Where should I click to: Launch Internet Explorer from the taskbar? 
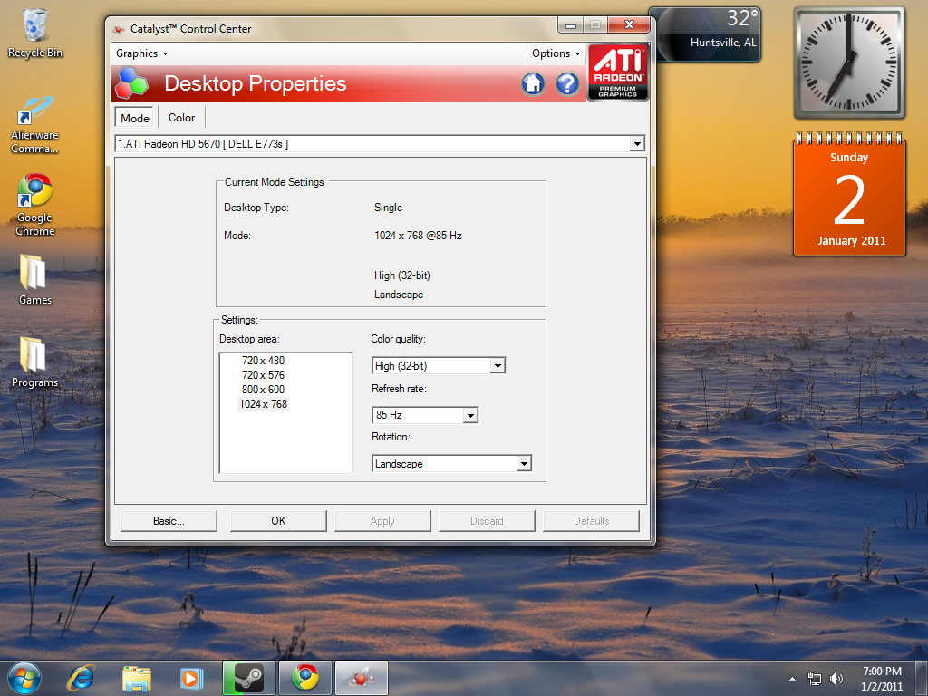[81, 678]
